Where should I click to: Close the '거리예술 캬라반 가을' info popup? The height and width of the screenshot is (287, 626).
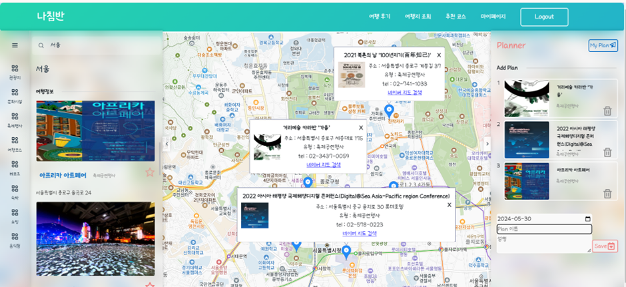(x=361, y=128)
